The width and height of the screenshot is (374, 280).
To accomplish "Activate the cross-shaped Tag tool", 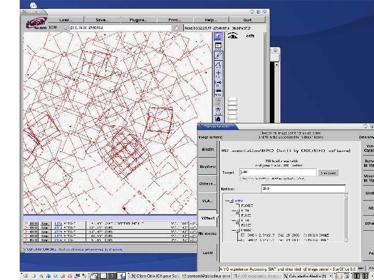I will [x=219, y=74].
